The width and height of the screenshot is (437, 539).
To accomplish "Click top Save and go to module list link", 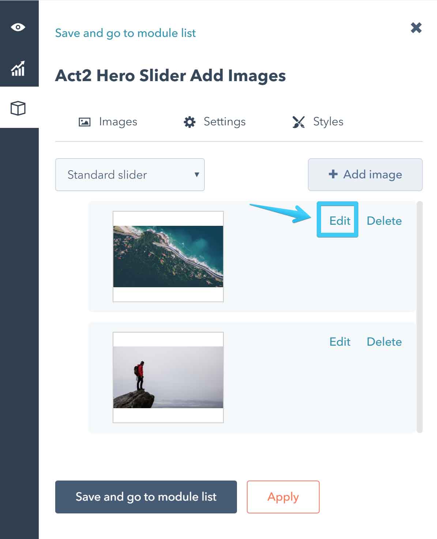I will pos(125,33).
